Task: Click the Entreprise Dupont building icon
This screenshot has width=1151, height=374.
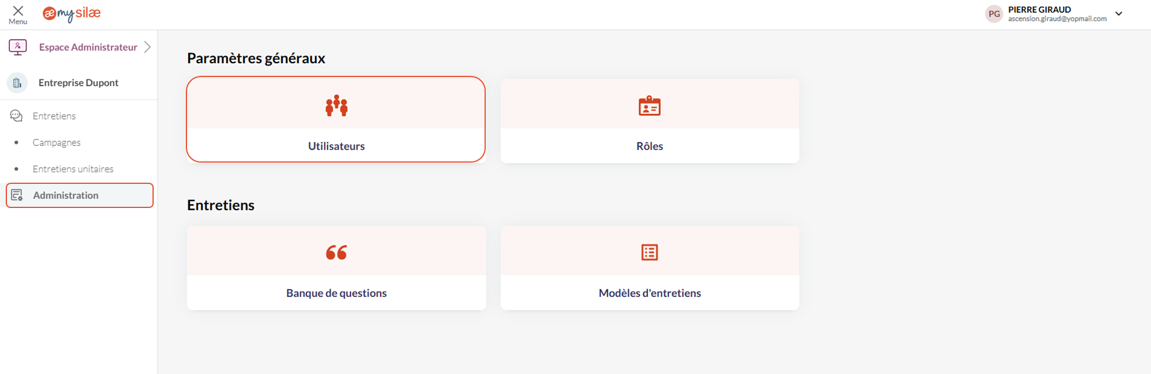Action: point(17,83)
